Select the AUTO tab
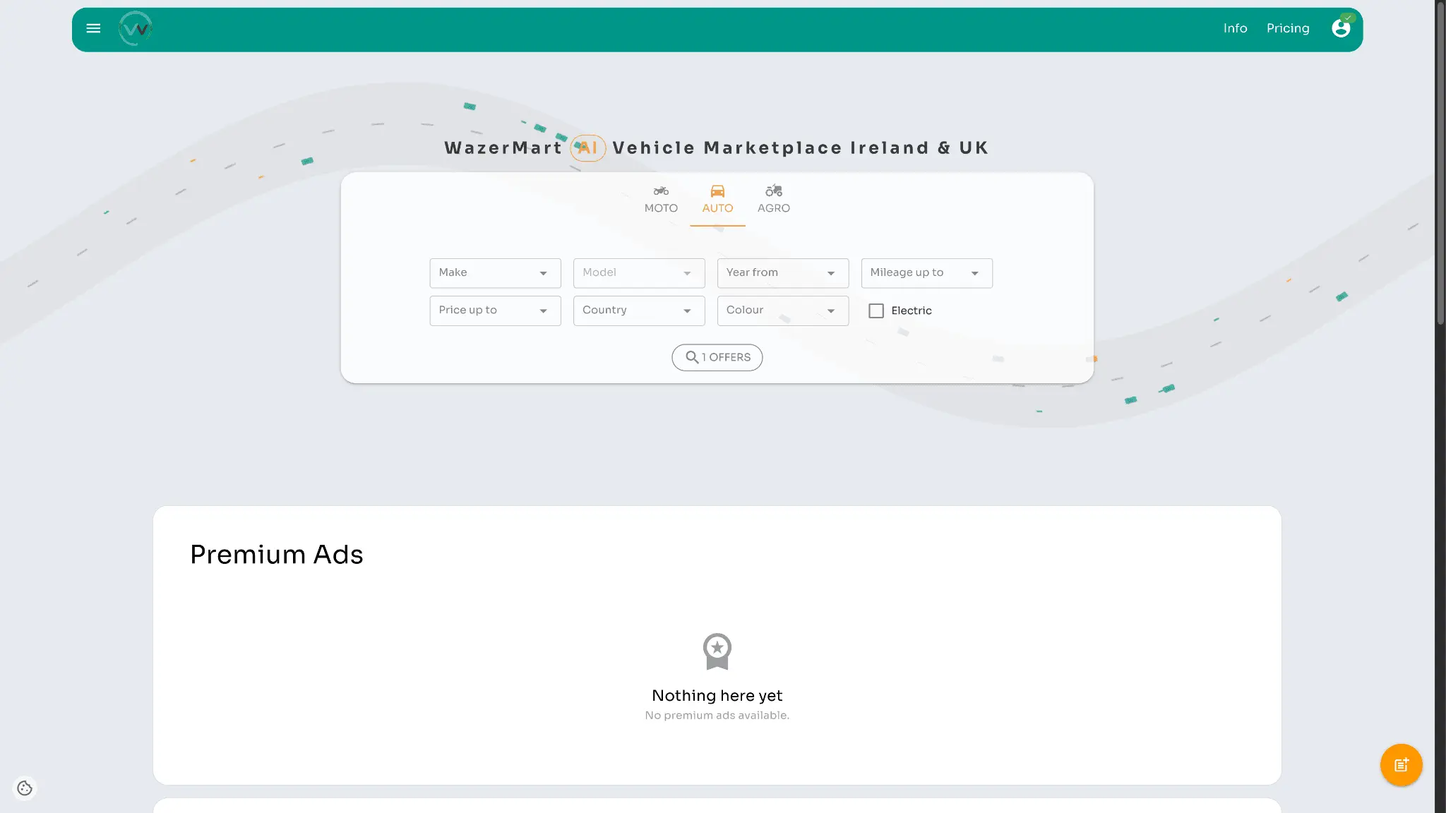The image size is (1446, 813). (717, 200)
